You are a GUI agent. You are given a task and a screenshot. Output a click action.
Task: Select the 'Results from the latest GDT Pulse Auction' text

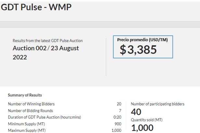[47, 41]
